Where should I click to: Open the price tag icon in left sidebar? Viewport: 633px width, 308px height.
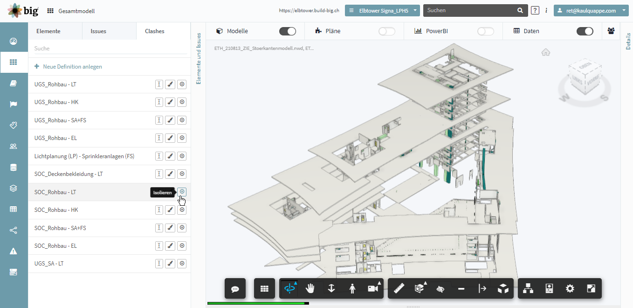coord(14,125)
